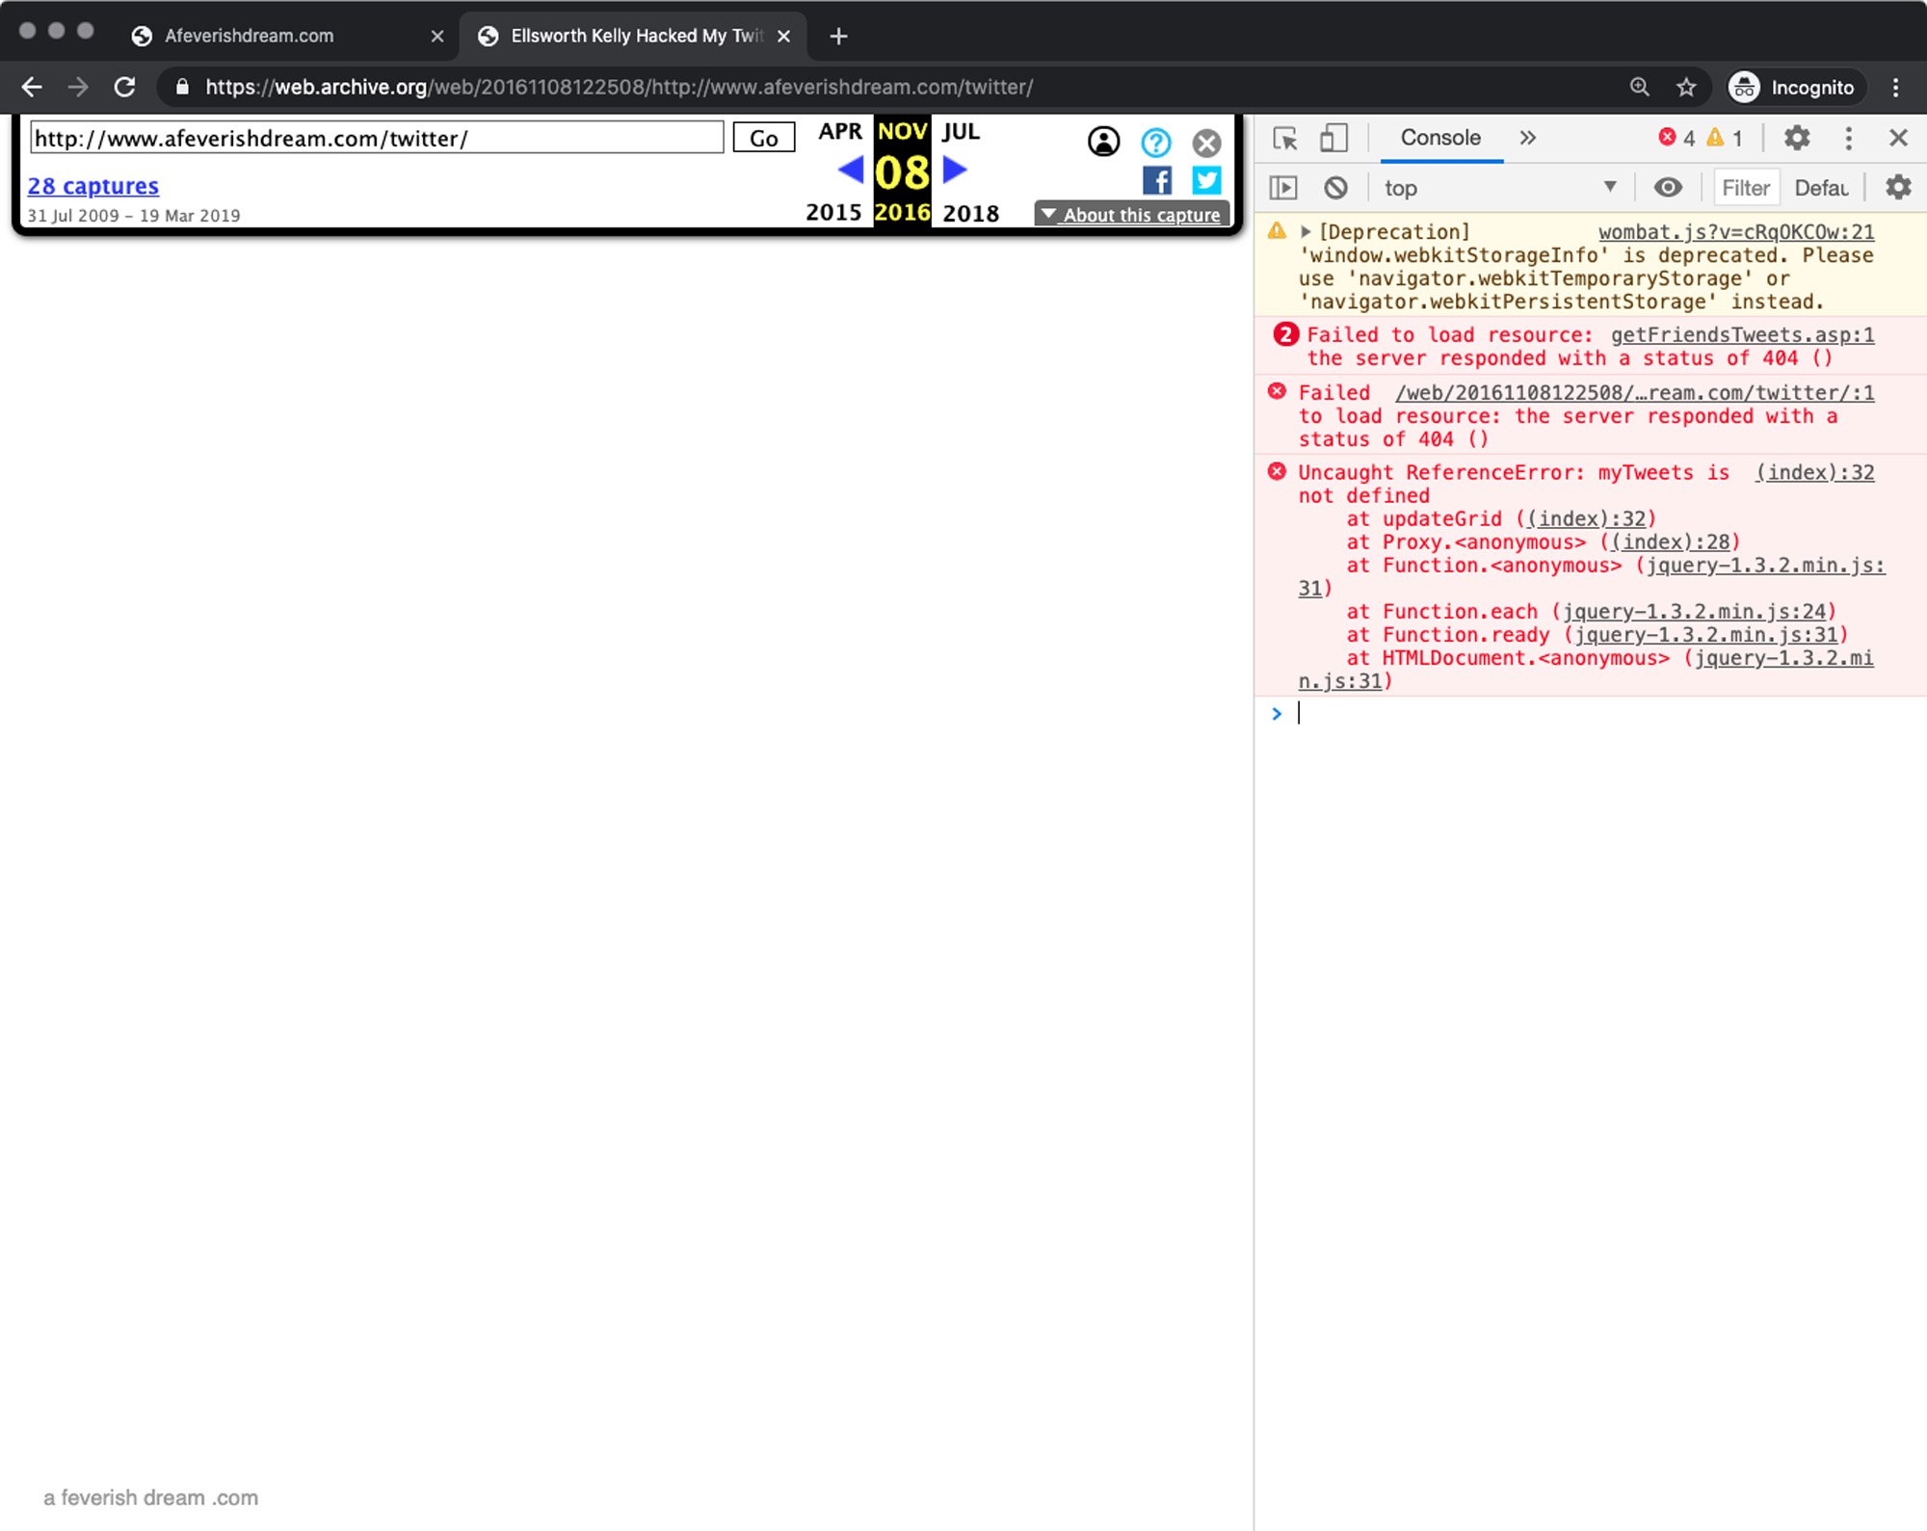
Task: Open Wayback Machine help question icon
Action: pyautogui.click(x=1155, y=143)
